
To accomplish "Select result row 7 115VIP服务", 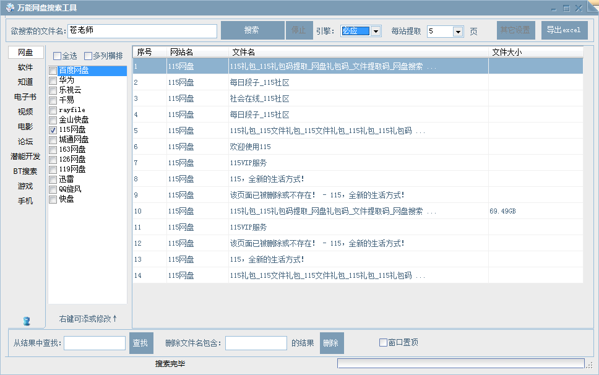I will [358, 163].
